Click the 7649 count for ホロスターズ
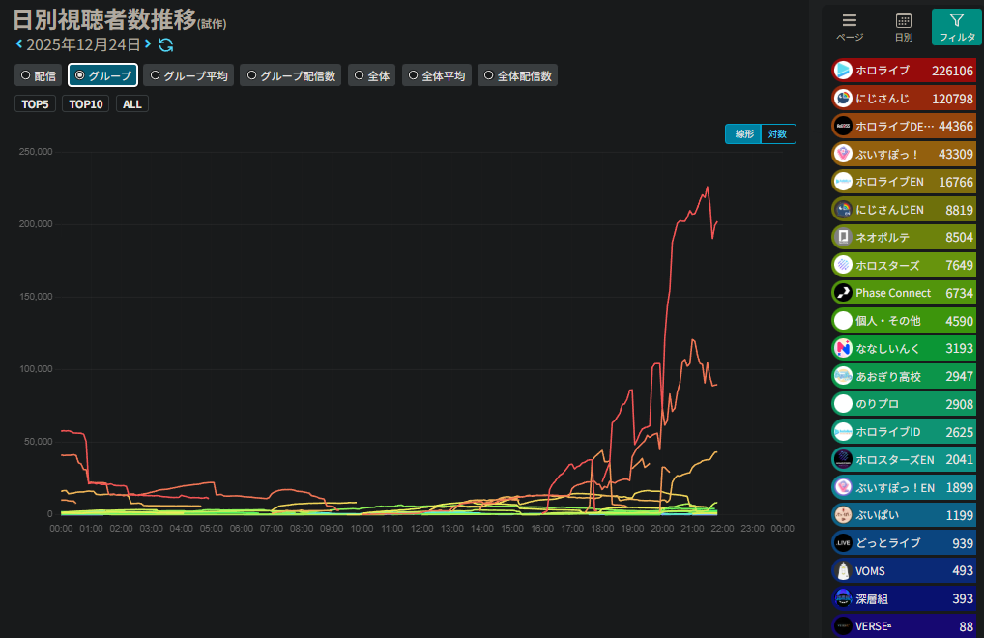 [x=960, y=266]
